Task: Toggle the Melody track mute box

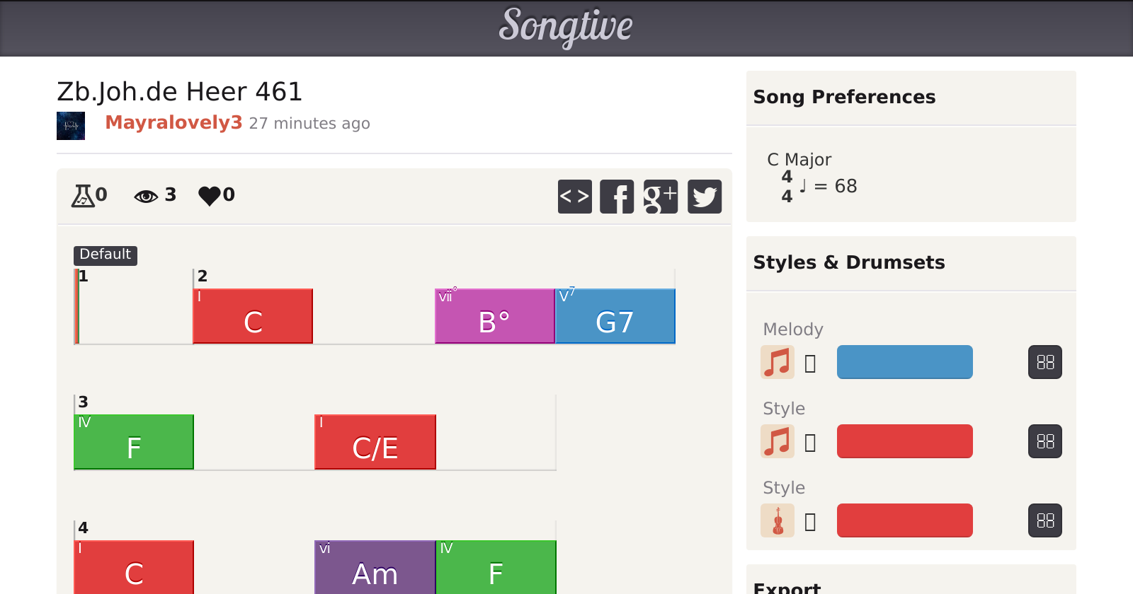Action: click(811, 363)
